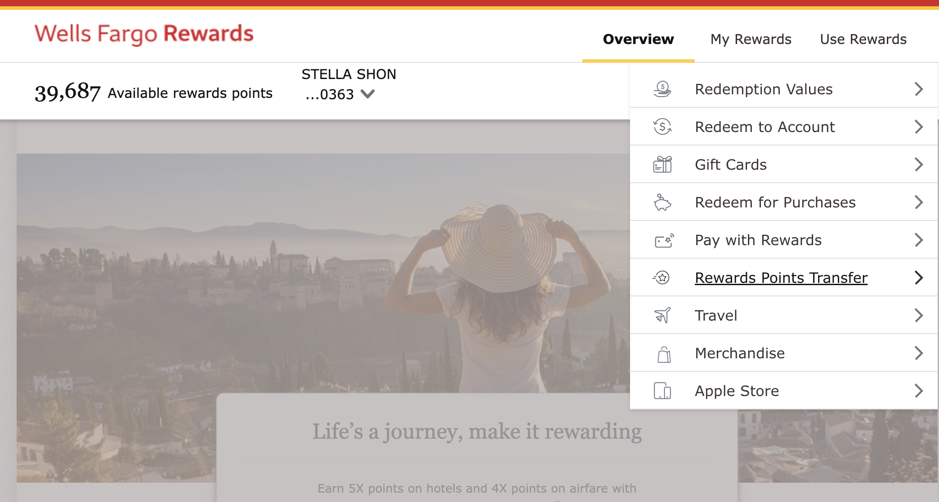
Task: Click the Redeem to Account dollar icon
Action: tap(662, 127)
